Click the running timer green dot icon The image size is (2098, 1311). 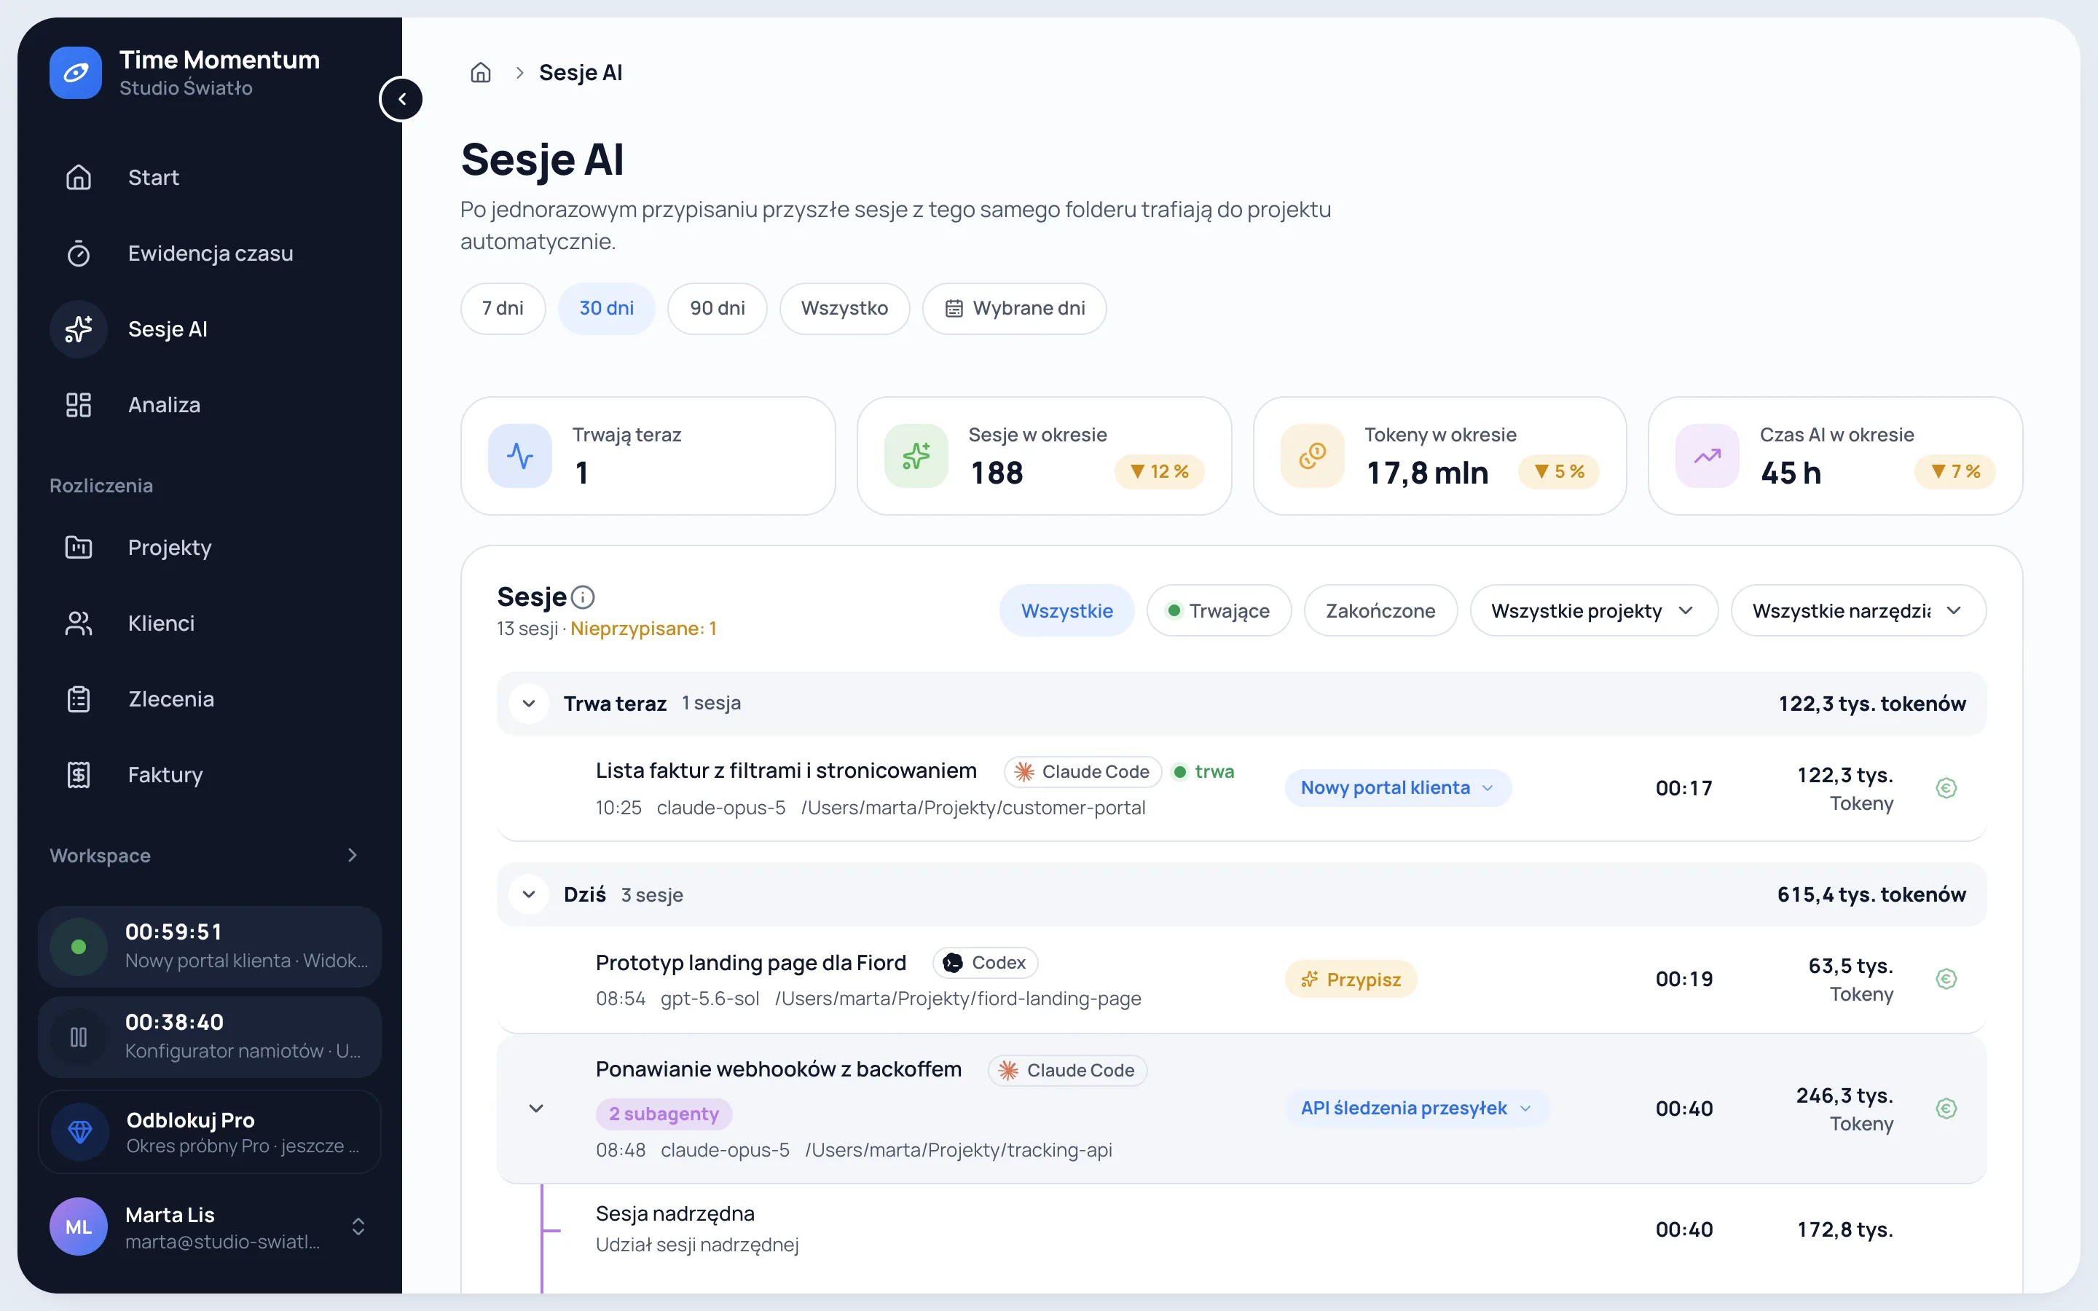(79, 947)
